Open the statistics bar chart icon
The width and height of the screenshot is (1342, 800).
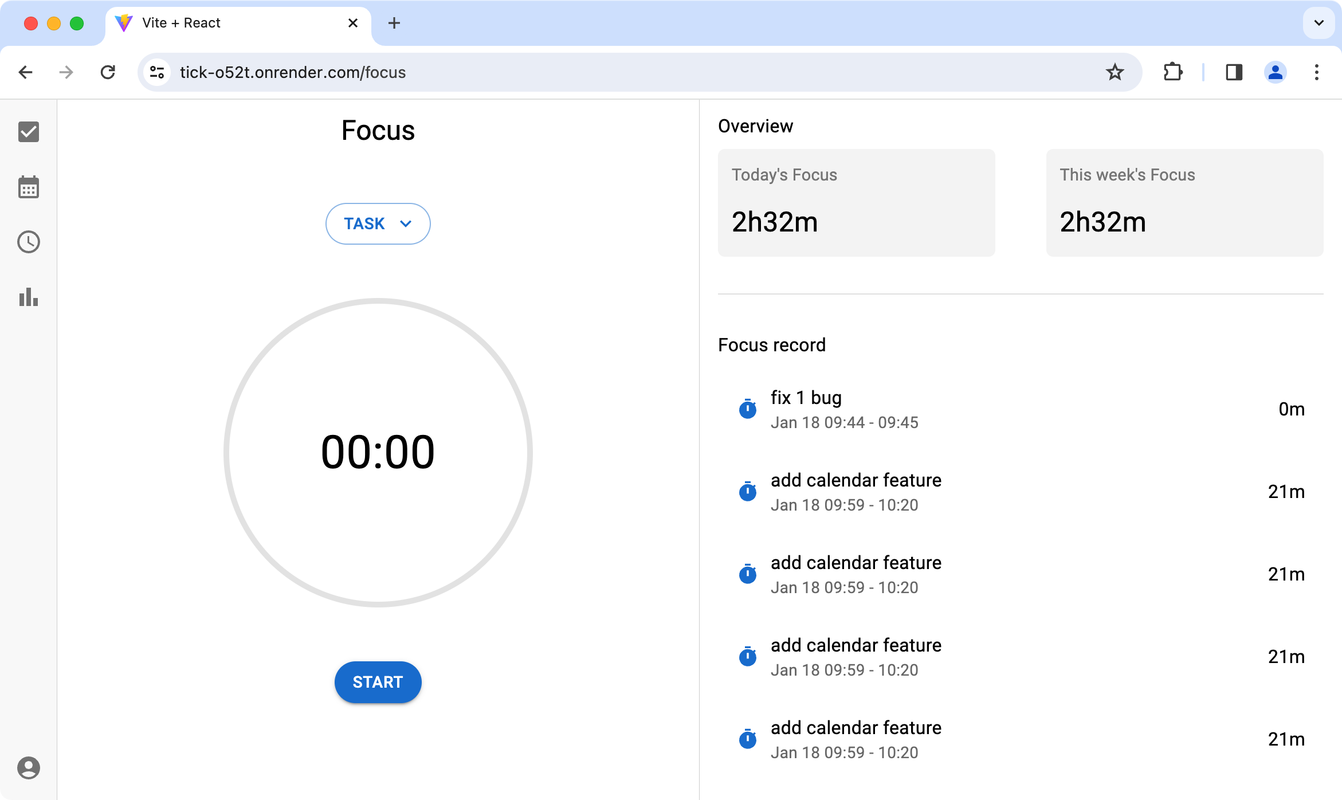click(28, 297)
